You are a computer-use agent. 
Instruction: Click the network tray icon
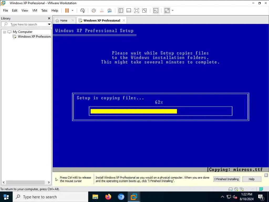[229, 197]
